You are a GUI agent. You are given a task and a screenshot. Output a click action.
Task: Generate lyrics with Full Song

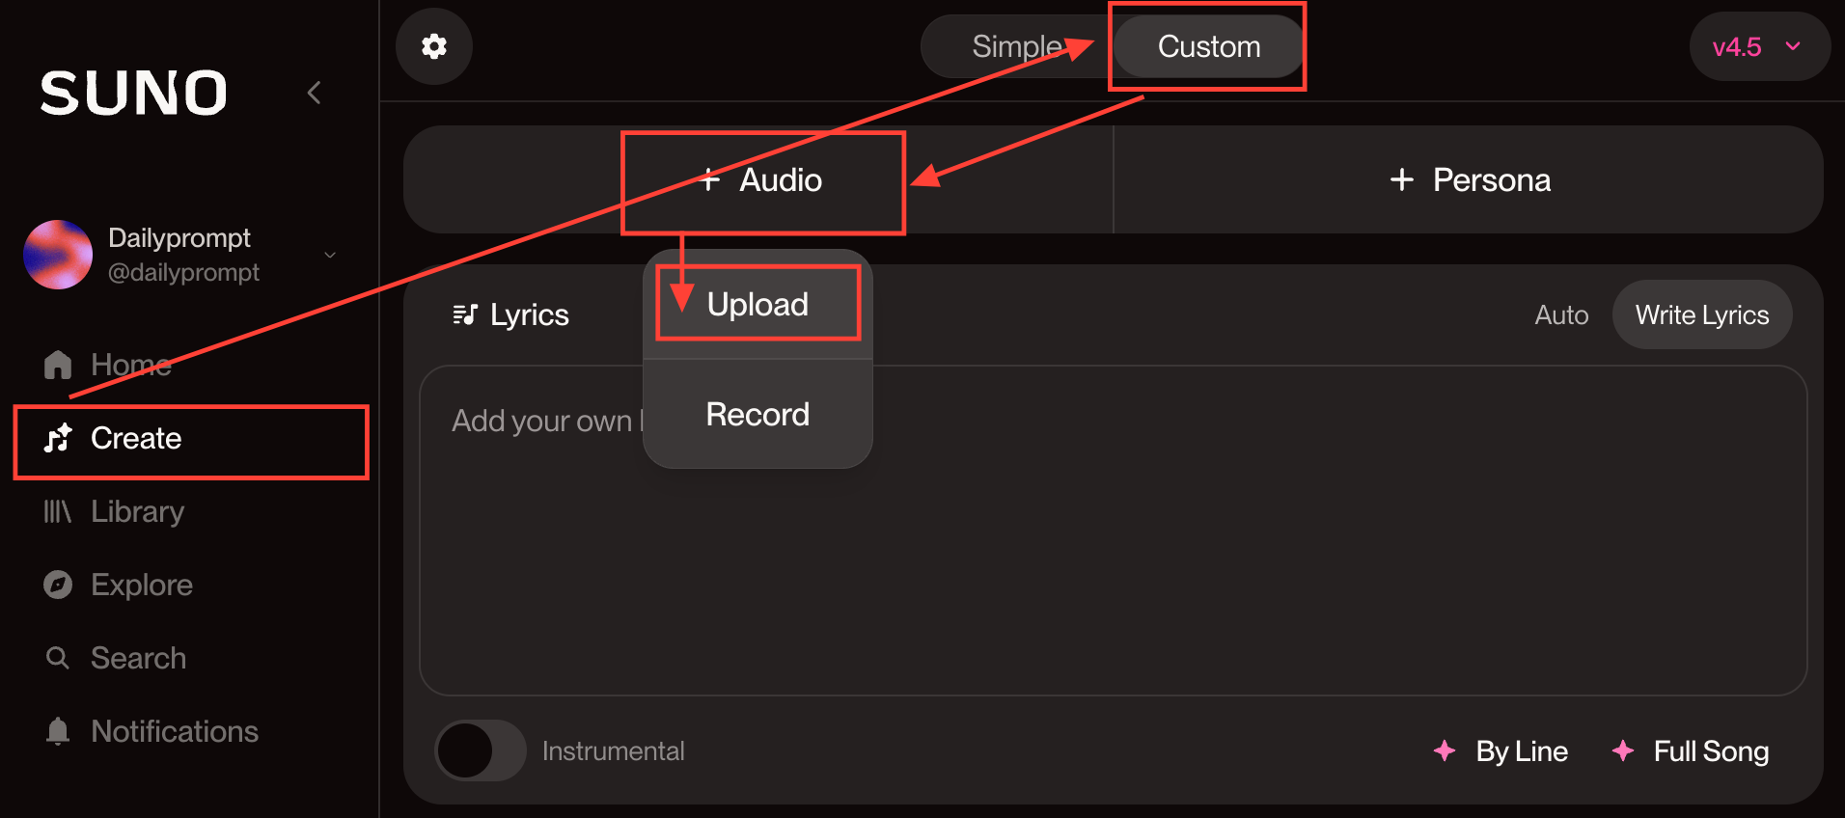pyautogui.click(x=1691, y=750)
